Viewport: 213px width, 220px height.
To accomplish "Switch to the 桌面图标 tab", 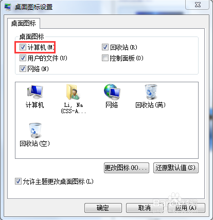I will tap(24, 23).
